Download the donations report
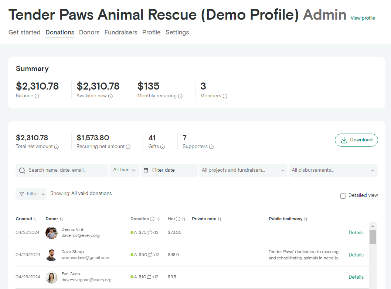 (x=356, y=140)
